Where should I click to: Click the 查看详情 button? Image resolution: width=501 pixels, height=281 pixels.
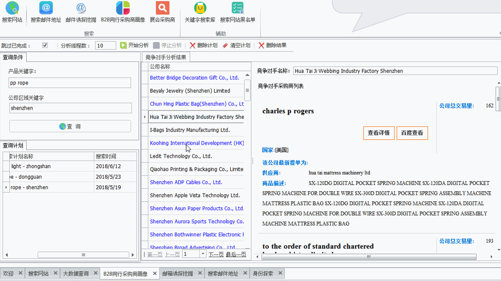point(378,133)
